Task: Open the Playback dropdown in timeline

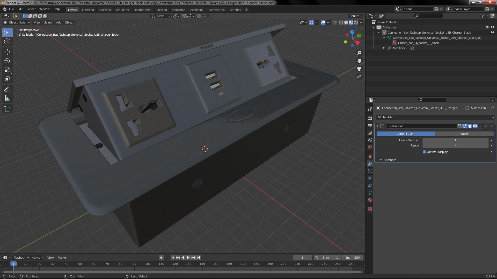Action: (21, 258)
